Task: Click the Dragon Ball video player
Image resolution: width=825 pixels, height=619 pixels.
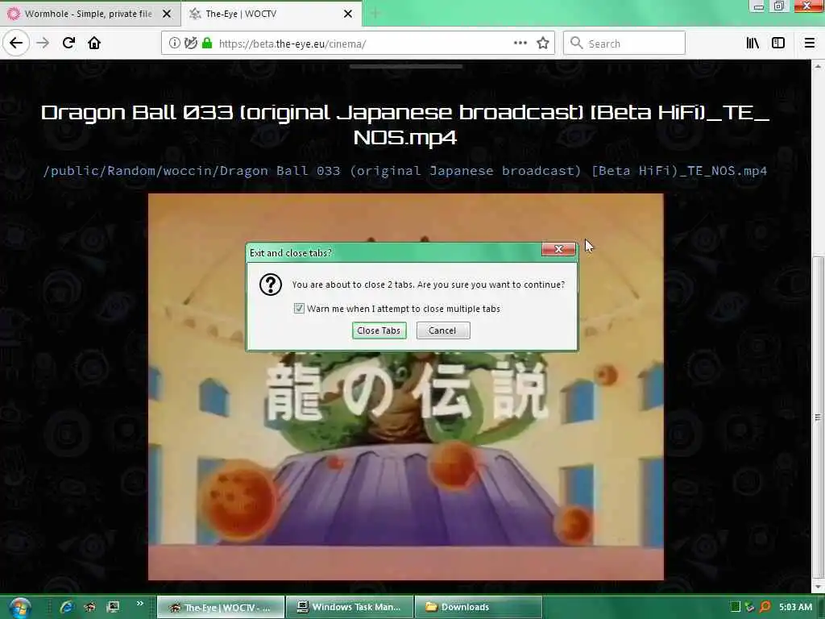Action: tap(406, 387)
